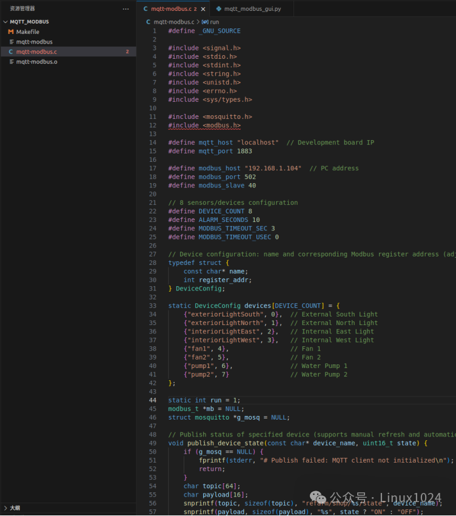Select mqtt-modbus.o in the explorer tree
The width and height of the screenshot is (456, 516).
(36, 61)
